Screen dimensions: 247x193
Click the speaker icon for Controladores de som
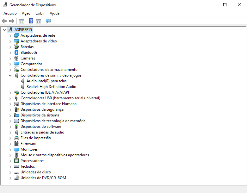pyautogui.click(x=16, y=75)
